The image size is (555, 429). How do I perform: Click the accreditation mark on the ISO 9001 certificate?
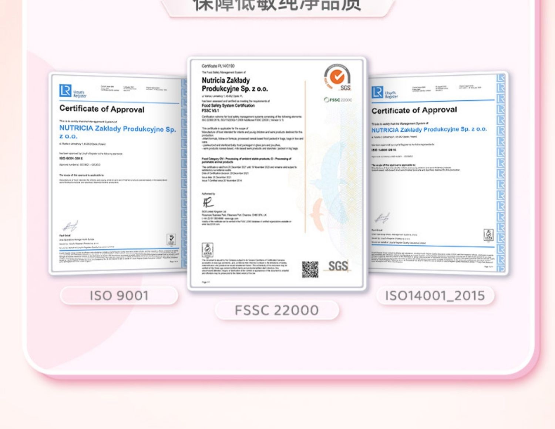(x=171, y=239)
